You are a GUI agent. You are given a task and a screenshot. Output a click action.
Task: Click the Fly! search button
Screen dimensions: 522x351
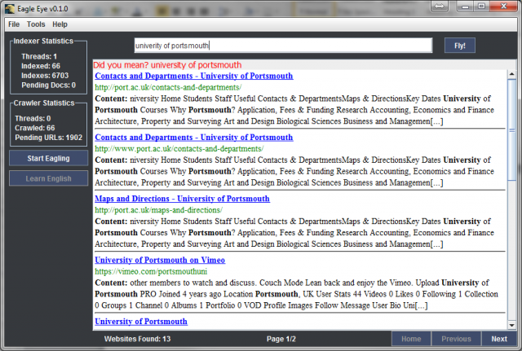coord(460,46)
